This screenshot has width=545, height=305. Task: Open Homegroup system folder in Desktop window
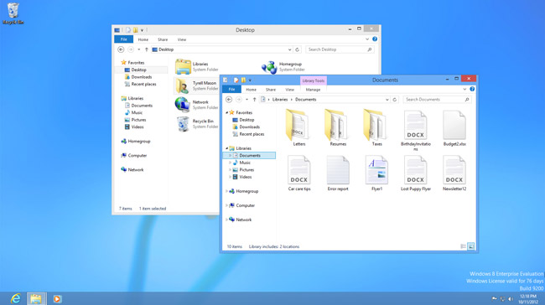(283, 67)
